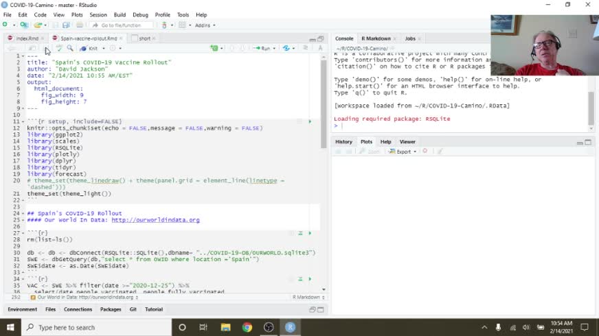Run chunk at line 27 green arrow
This screenshot has height=336, width=599.
pyautogui.click(x=310, y=233)
